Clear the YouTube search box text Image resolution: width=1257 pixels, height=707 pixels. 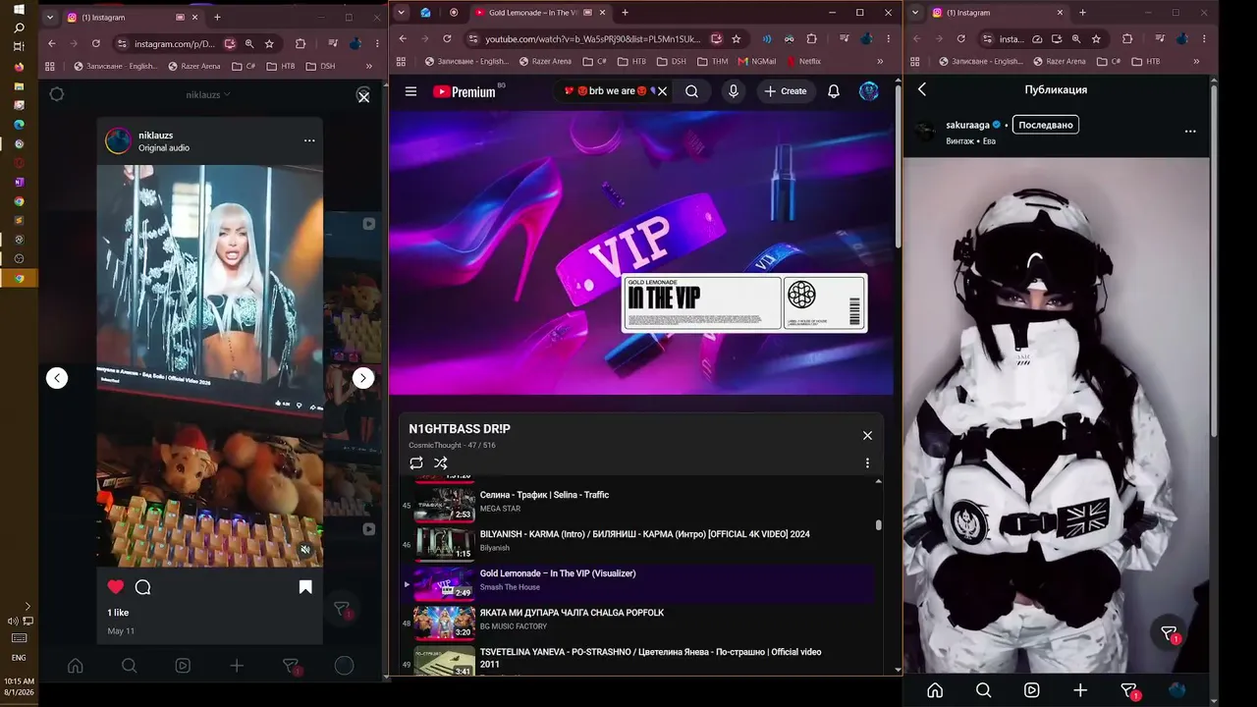point(662,91)
